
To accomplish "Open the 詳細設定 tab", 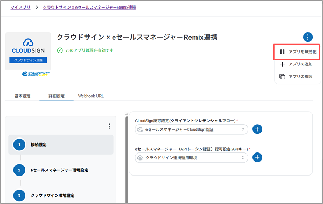I will coord(57,96).
